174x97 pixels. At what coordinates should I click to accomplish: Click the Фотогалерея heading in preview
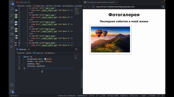(124, 15)
